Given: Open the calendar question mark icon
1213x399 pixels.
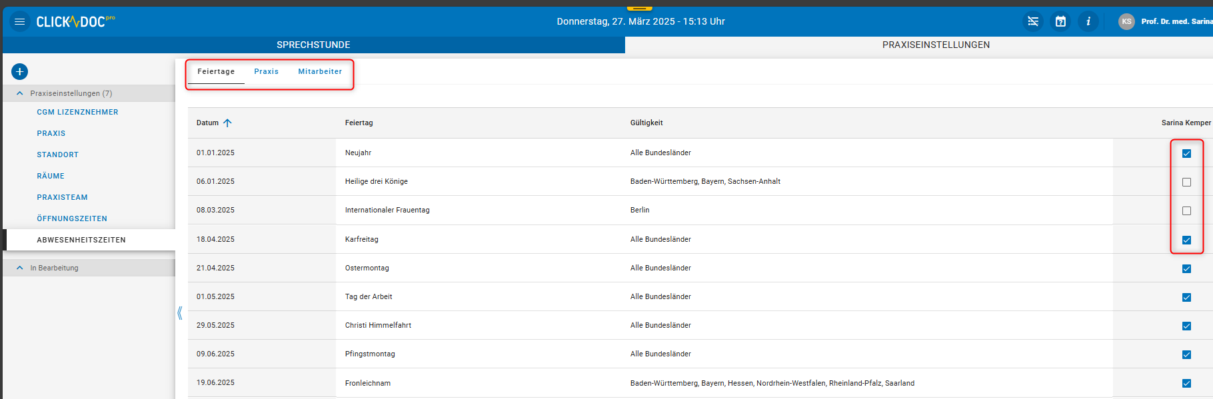Looking at the screenshot, I should pos(1060,21).
